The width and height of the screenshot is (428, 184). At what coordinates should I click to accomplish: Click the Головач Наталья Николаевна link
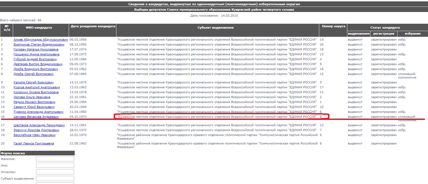[x=36, y=49]
